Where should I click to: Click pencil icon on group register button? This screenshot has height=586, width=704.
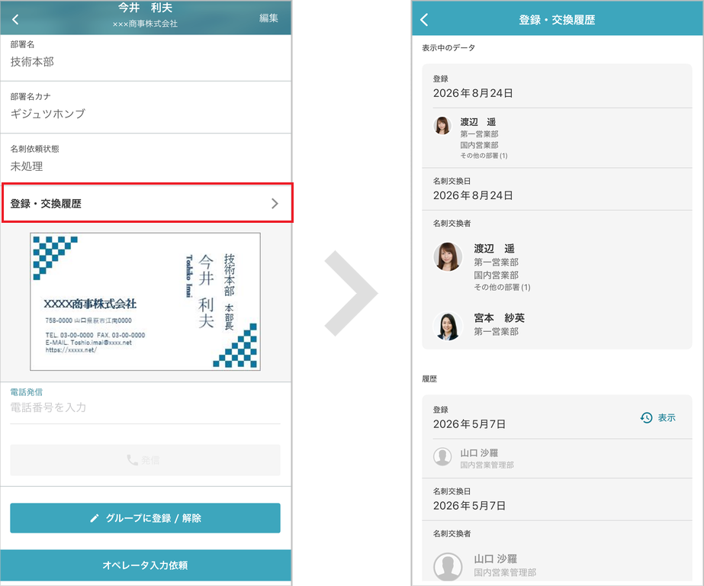(95, 518)
